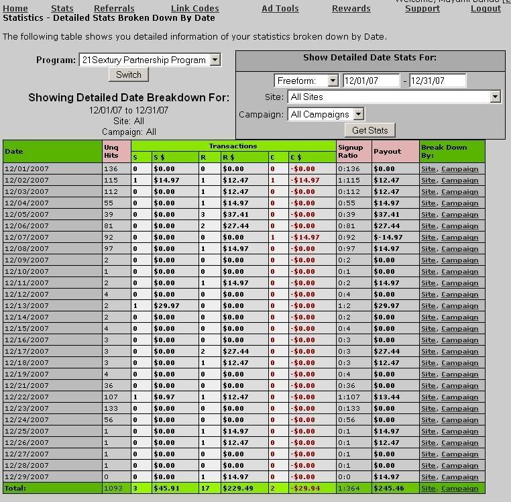Click the Switch button
Image resolution: width=511 pixels, height=502 pixels.
click(x=128, y=74)
